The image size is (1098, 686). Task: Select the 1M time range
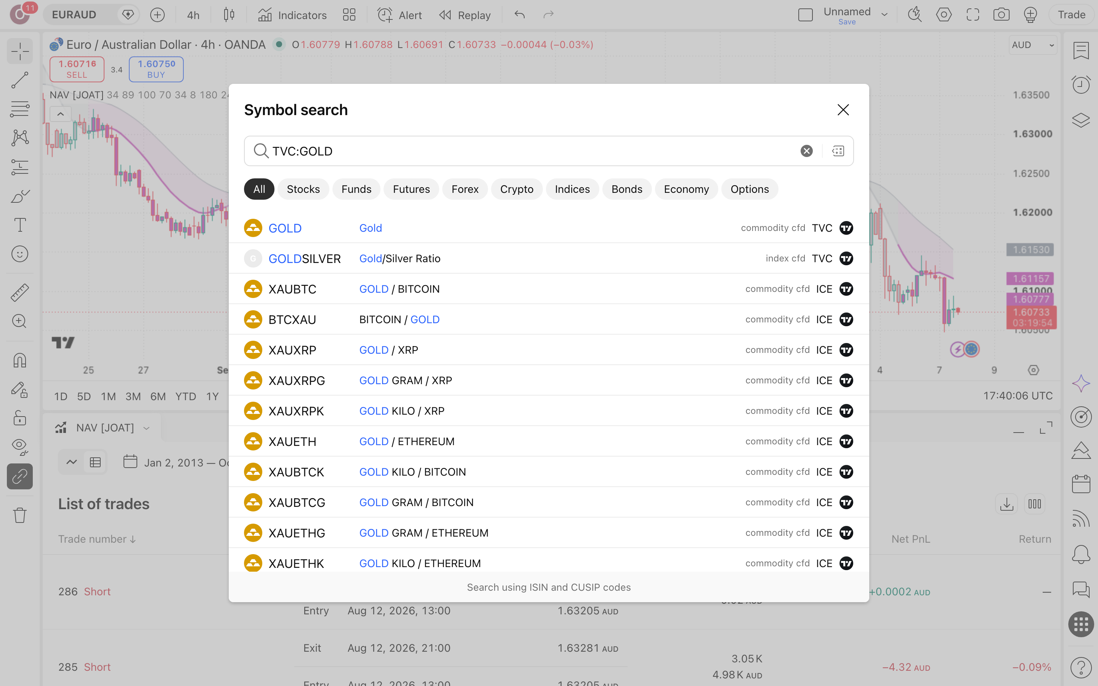pyautogui.click(x=108, y=396)
